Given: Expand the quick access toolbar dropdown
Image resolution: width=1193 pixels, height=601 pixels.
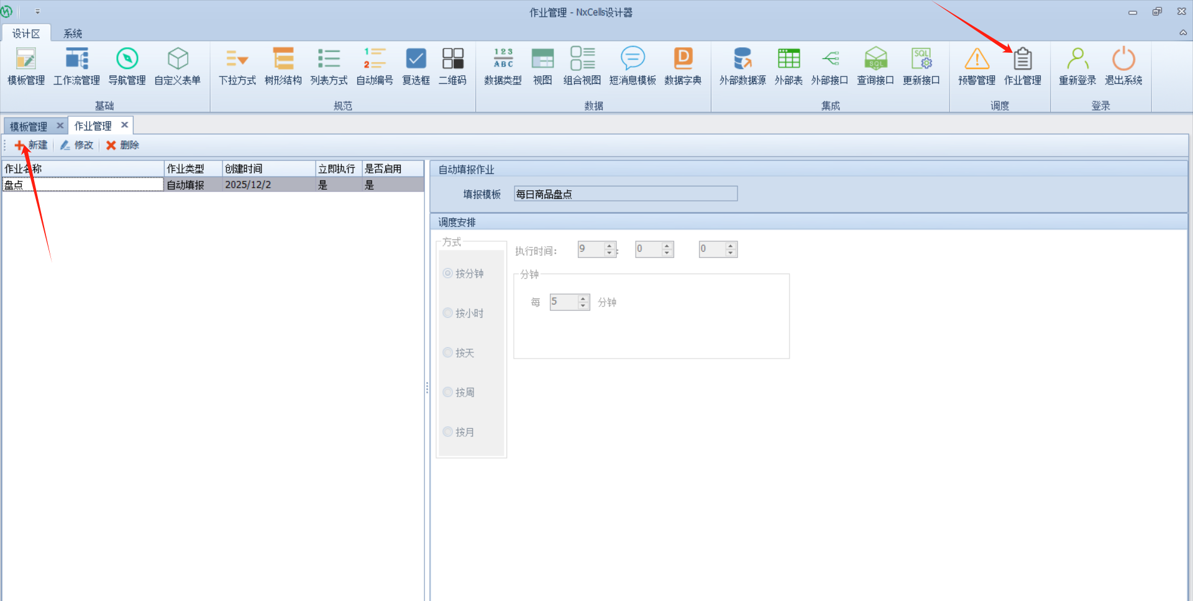Looking at the screenshot, I should 37,12.
